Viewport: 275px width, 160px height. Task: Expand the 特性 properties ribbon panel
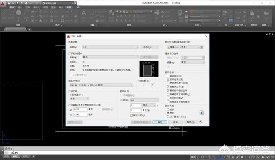[198, 25]
